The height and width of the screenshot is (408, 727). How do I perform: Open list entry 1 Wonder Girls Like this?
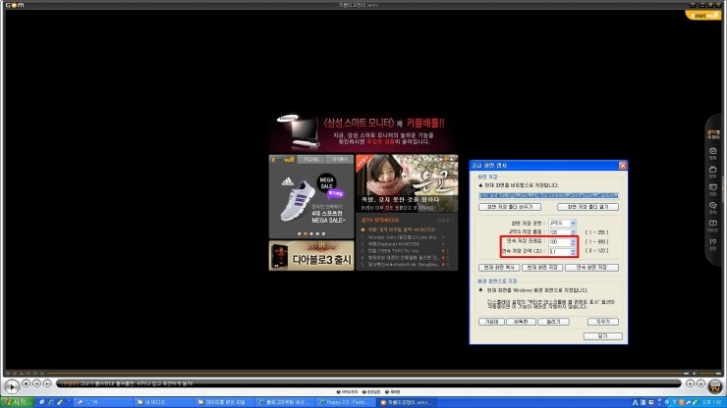tap(403, 237)
